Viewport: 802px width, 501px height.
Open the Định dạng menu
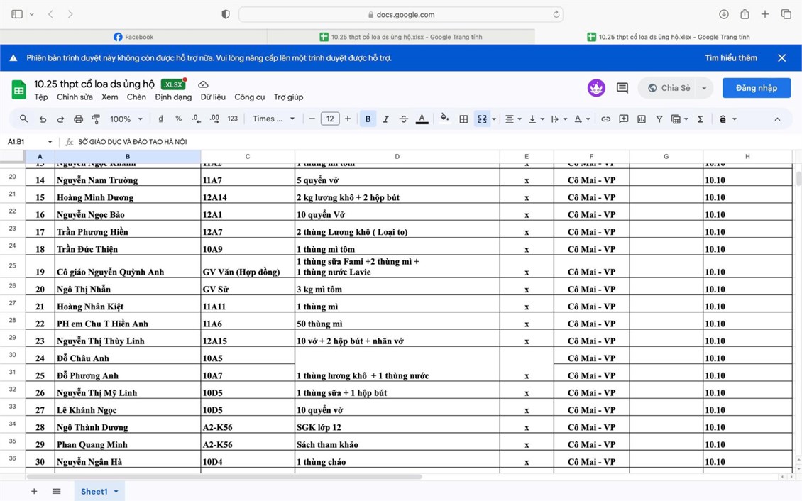point(173,97)
